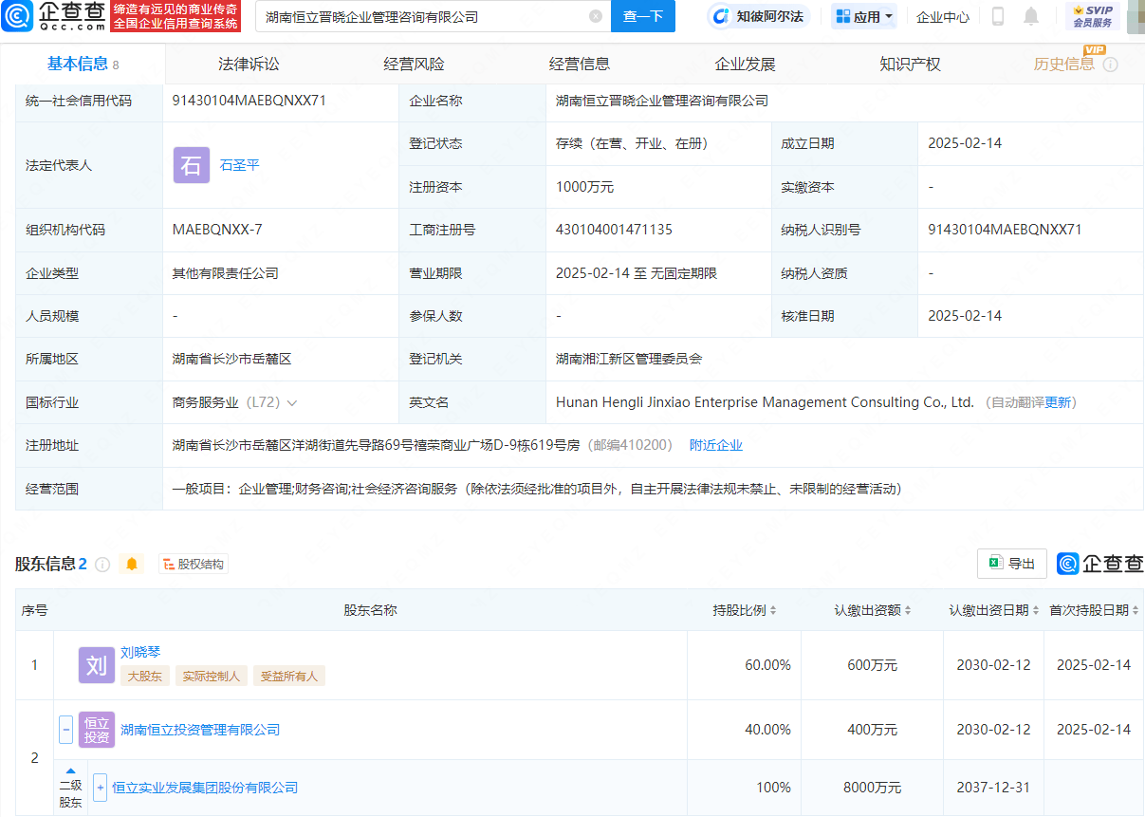Collapse the 湖南恒立投资管理有限公司 shareholder row
The image size is (1145, 817).
(x=66, y=730)
